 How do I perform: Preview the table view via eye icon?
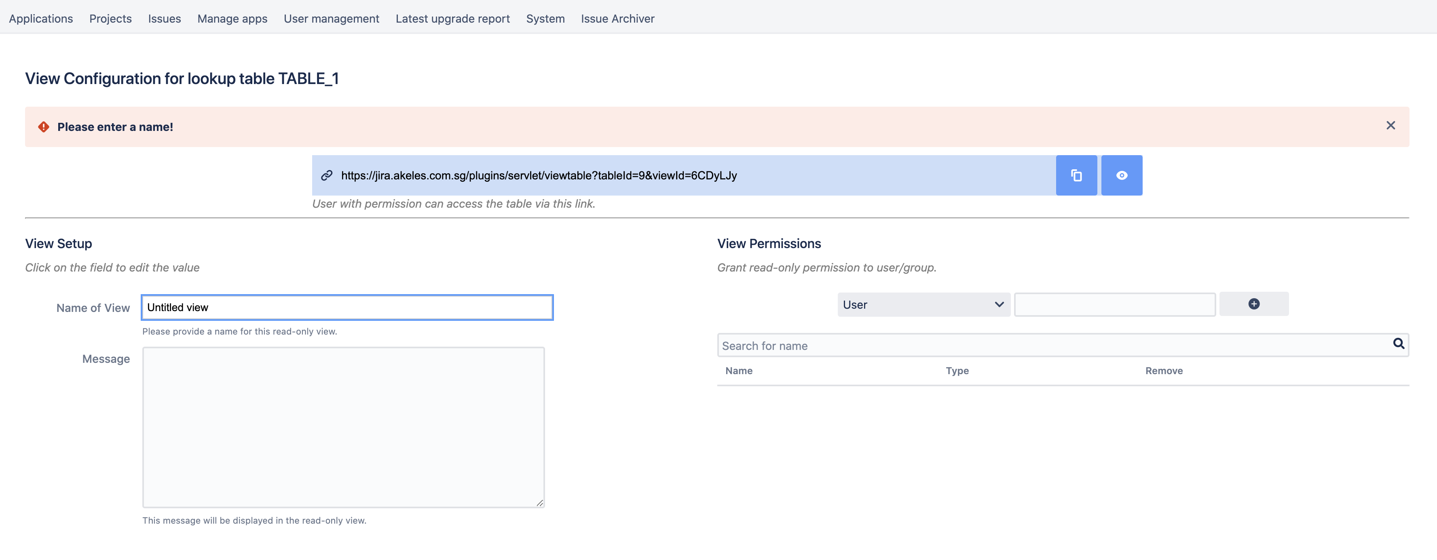(1121, 175)
